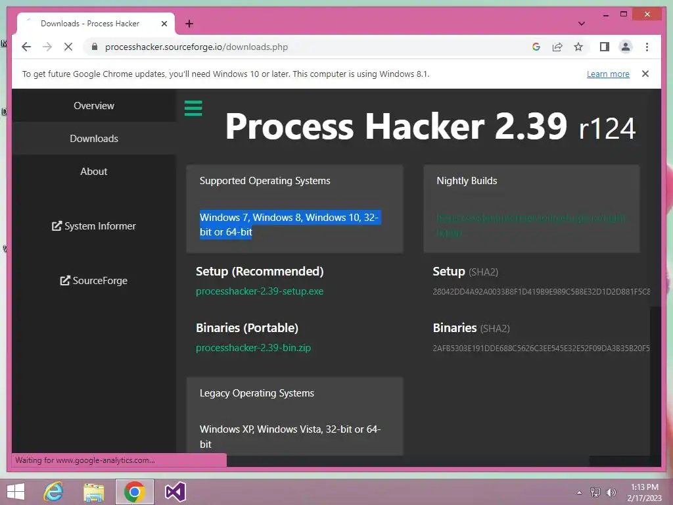Download processhacker-2.39-setup.exe
Viewport: 673px width, 505px height.
point(260,291)
